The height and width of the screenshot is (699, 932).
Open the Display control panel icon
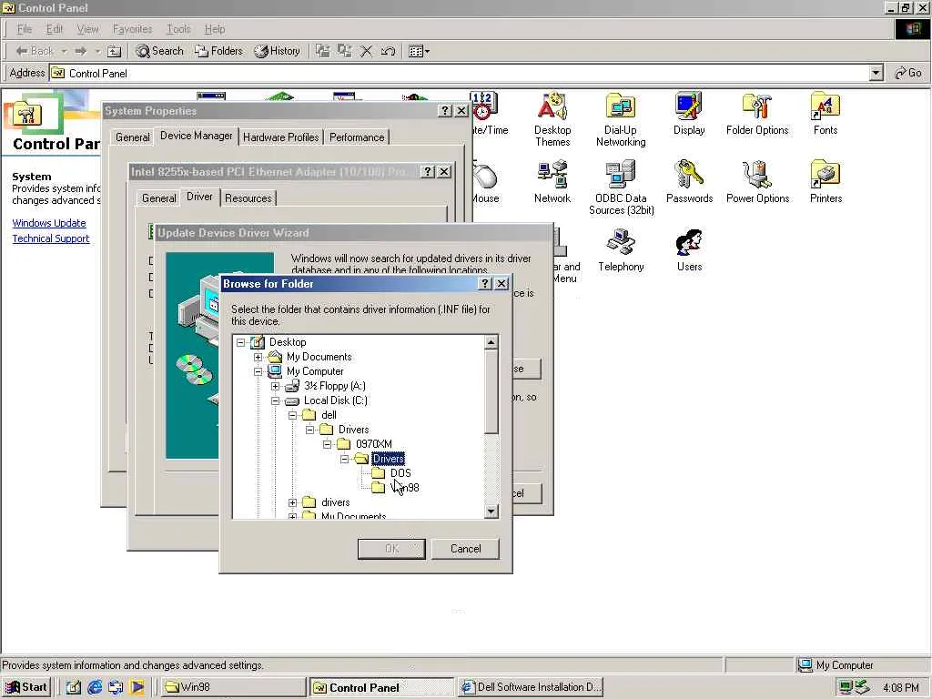click(689, 114)
